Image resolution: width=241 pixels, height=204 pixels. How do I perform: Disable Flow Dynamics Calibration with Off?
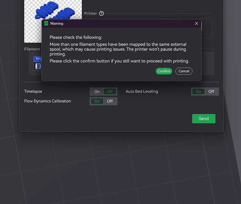click(110, 101)
